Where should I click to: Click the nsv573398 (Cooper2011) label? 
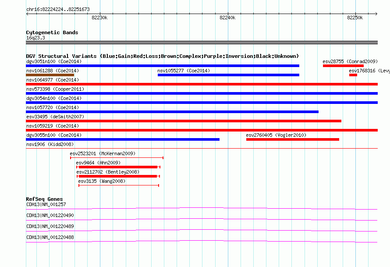55,89
